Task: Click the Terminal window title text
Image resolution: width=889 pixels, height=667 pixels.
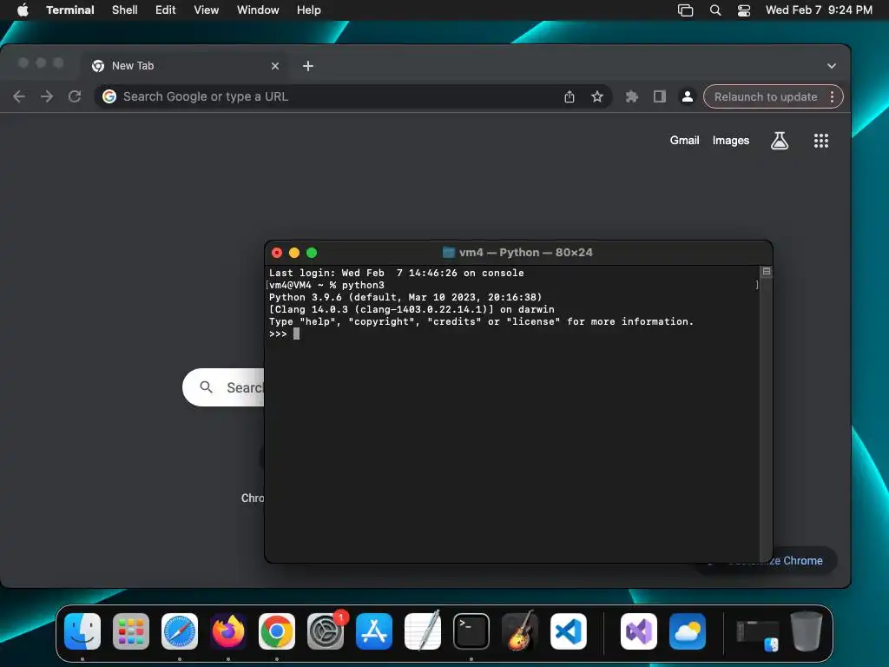Action: coord(525,253)
